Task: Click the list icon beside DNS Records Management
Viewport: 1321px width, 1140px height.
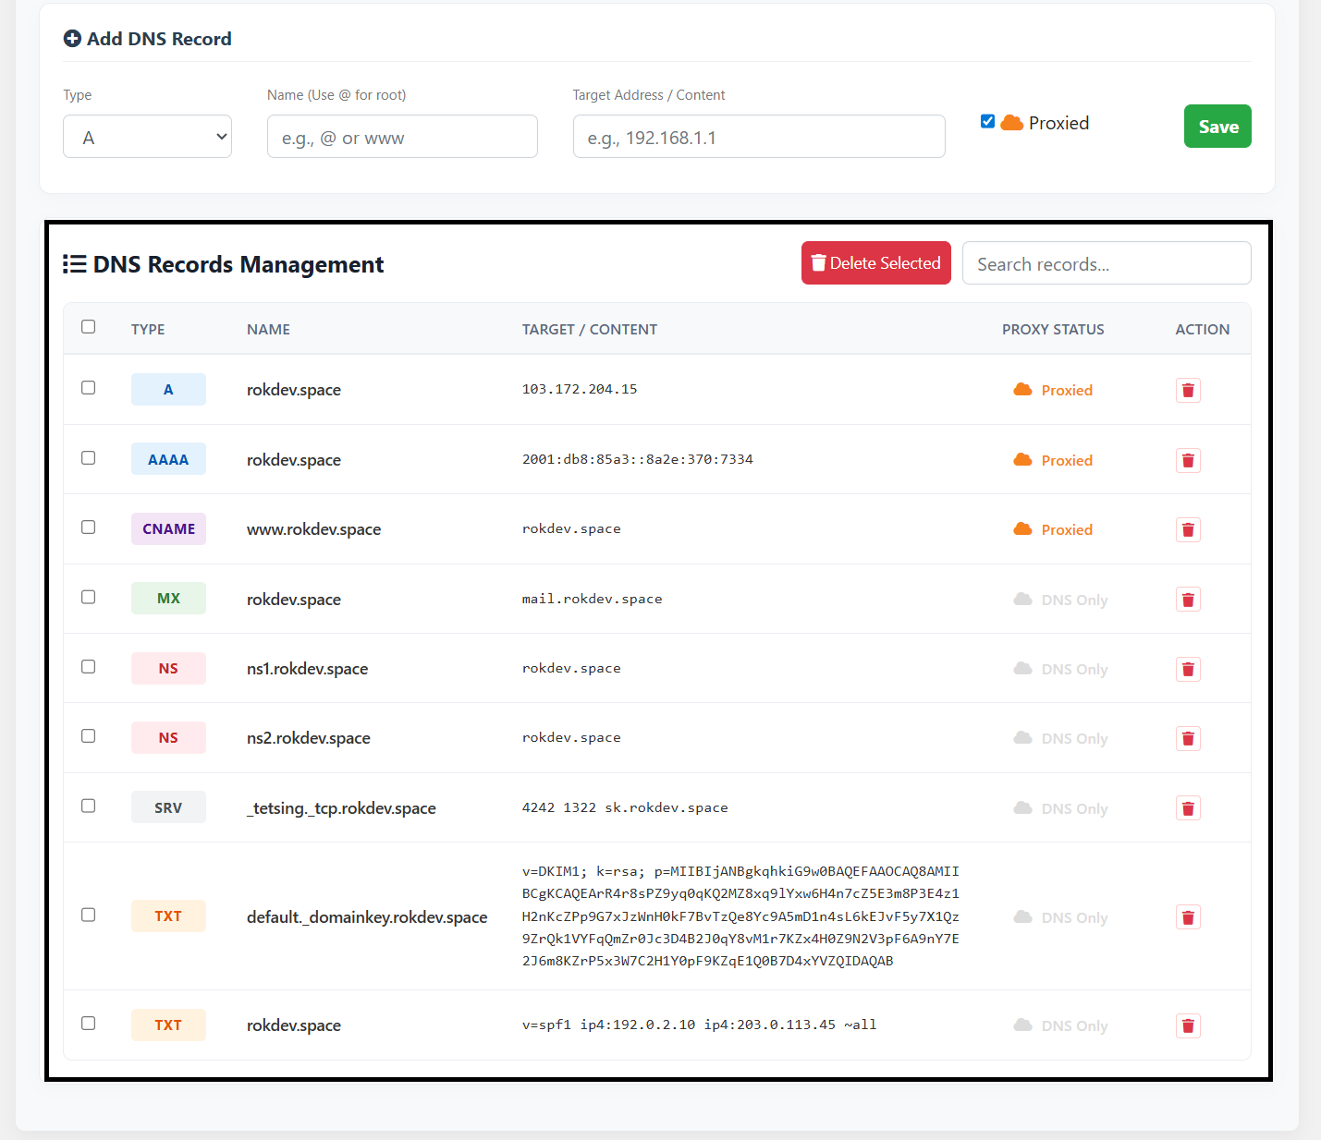Action: pyautogui.click(x=74, y=263)
